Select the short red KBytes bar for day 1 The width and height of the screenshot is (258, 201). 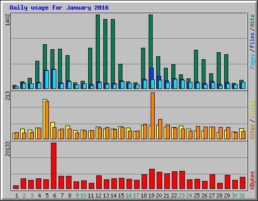click(16, 187)
